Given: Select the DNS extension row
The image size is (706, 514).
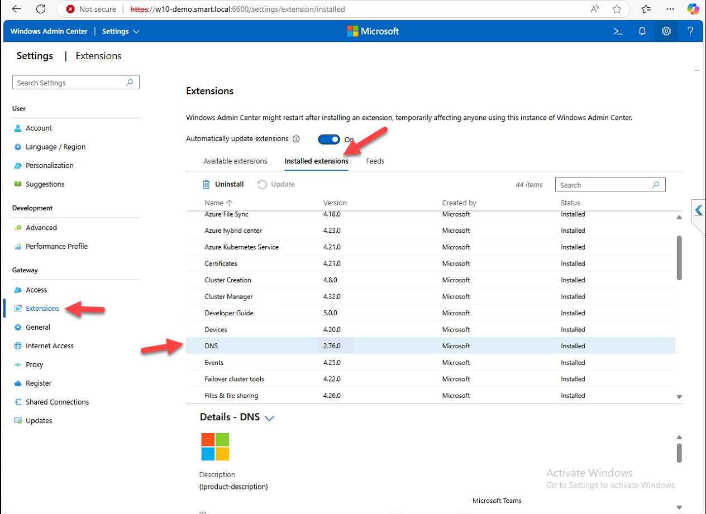Looking at the screenshot, I should 431,346.
